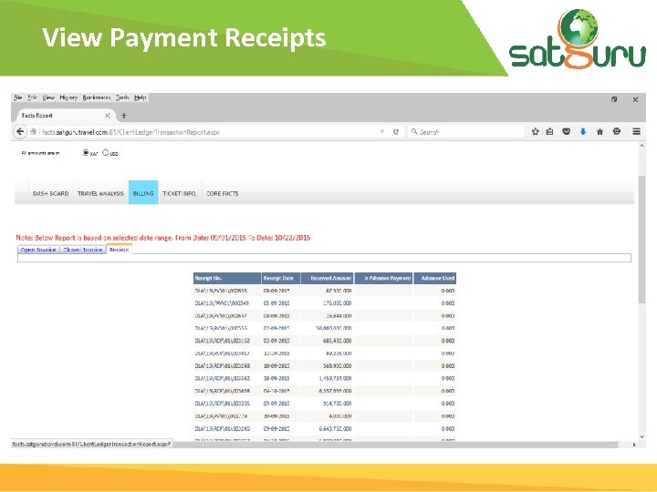Image resolution: width=657 pixels, height=492 pixels.
Task: Open the View menu
Action: (48, 97)
